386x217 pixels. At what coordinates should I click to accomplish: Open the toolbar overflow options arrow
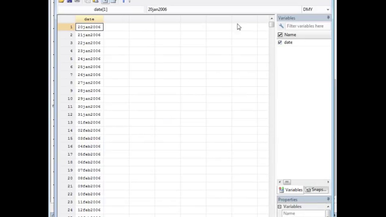click(x=129, y=1)
